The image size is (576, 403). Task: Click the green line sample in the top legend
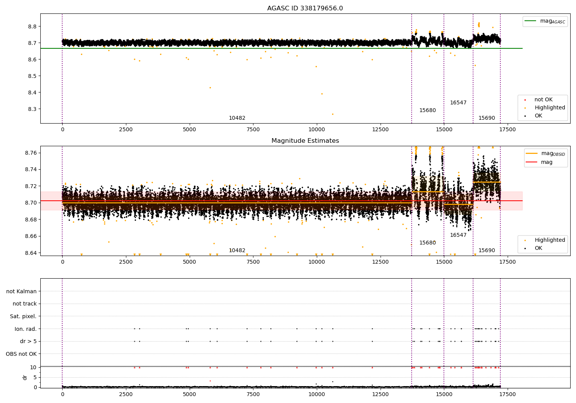[x=531, y=21]
